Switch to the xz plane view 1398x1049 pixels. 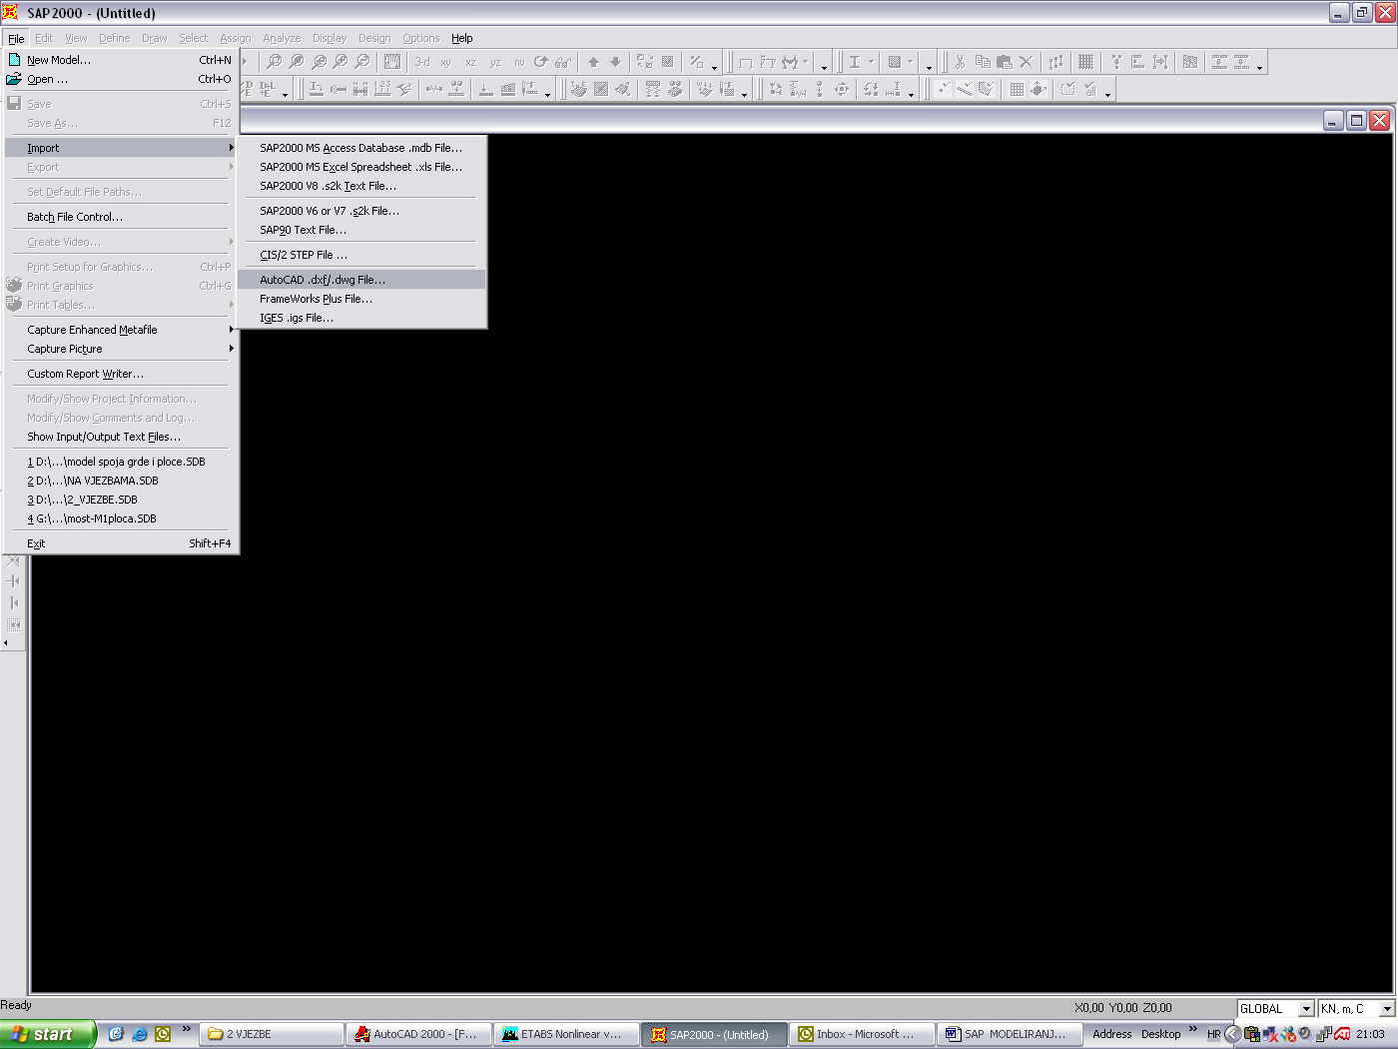click(470, 62)
